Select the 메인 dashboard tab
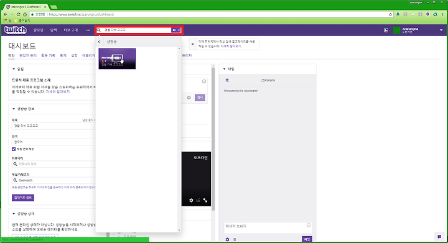448x243 pixels. pyautogui.click(x=11, y=55)
